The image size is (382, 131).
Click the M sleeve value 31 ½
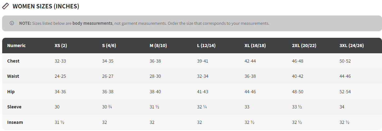(154, 107)
